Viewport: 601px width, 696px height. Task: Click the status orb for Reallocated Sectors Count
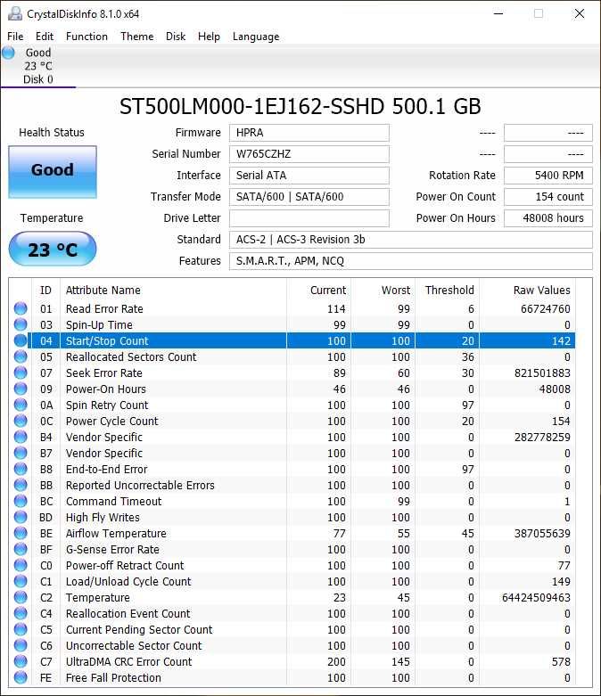21,356
